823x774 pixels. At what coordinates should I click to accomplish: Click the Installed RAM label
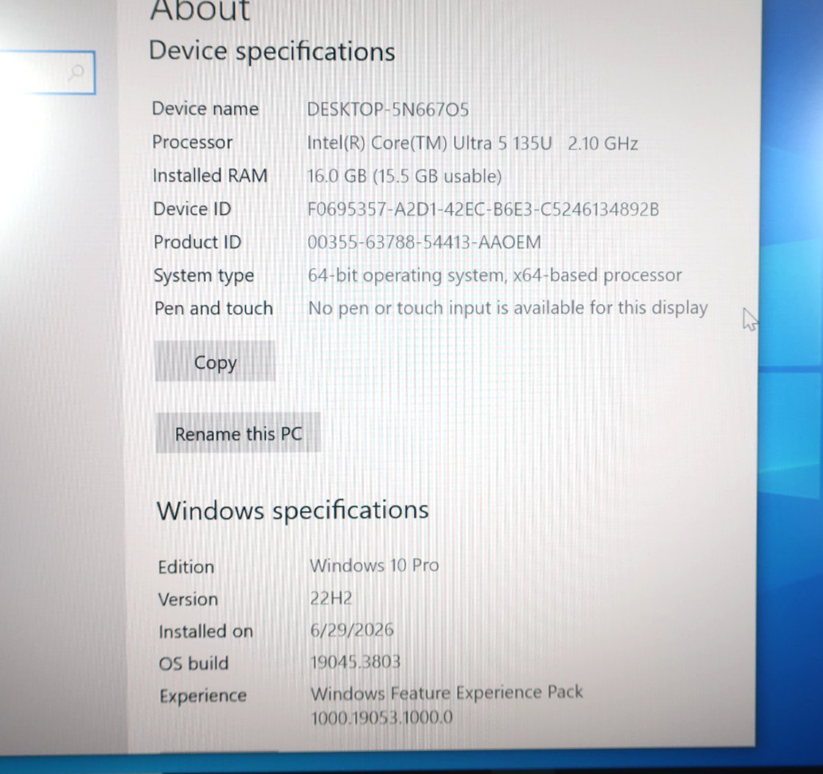click(210, 175)
